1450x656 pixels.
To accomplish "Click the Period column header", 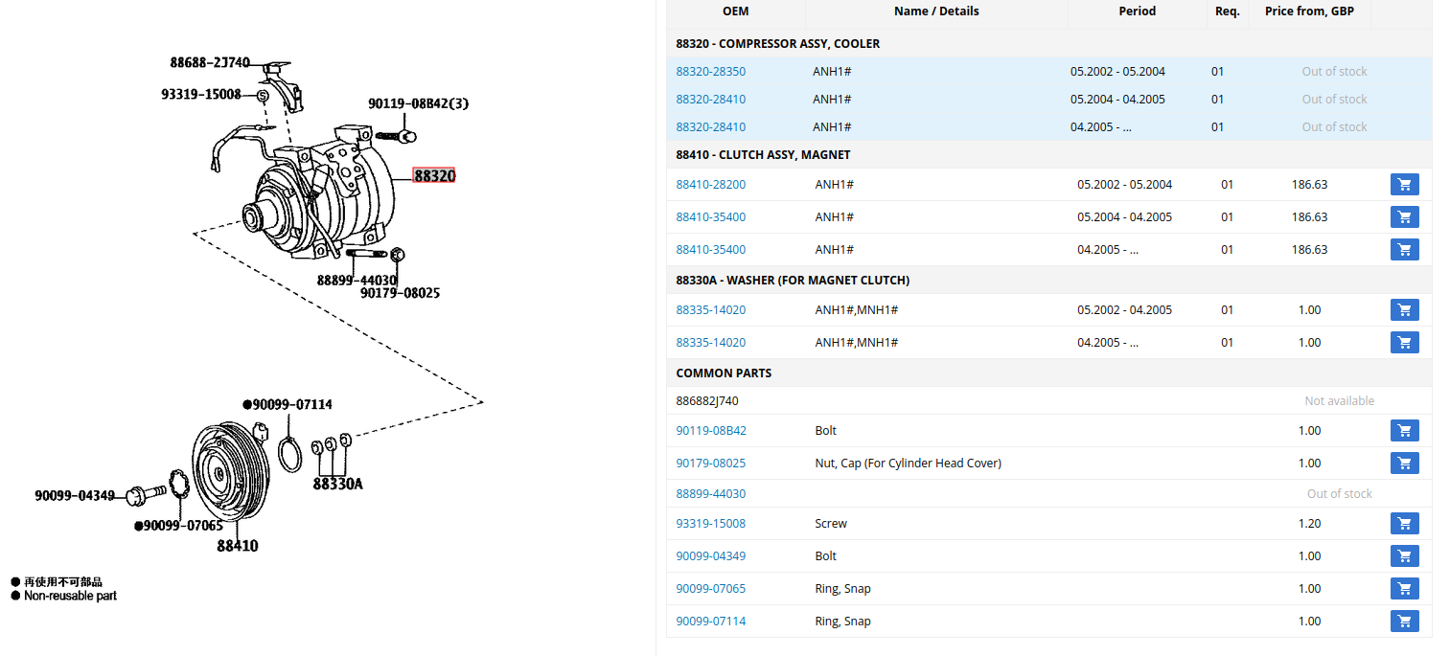I will [1138, 11].
